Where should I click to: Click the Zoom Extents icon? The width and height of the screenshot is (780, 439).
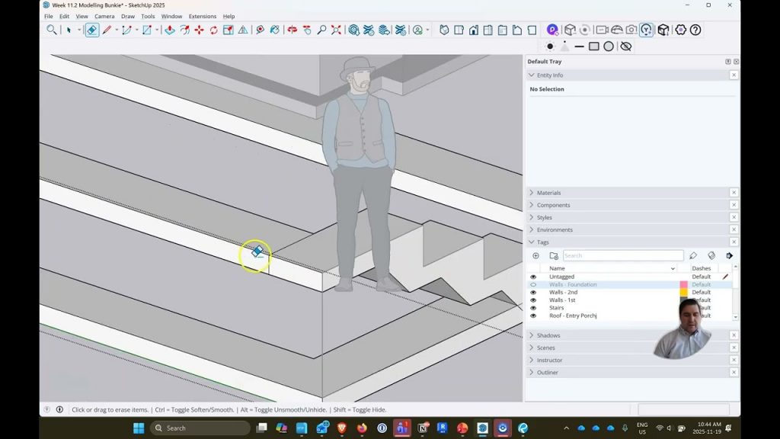pyautogui.click(x=336, y=30)
